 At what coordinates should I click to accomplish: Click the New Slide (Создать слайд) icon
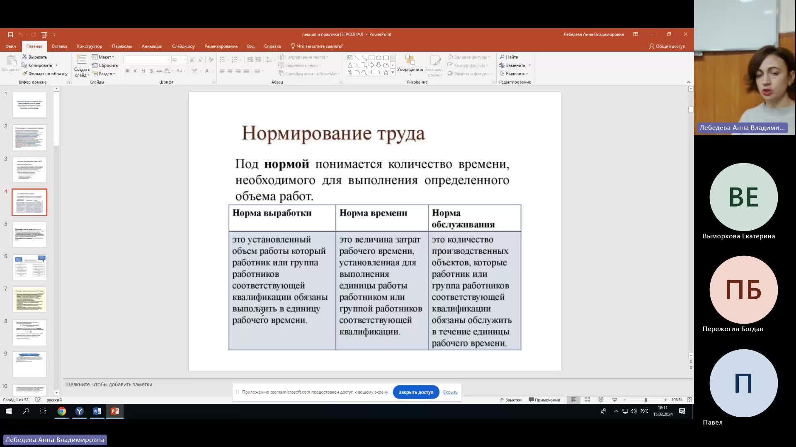[x=82, y=60]
